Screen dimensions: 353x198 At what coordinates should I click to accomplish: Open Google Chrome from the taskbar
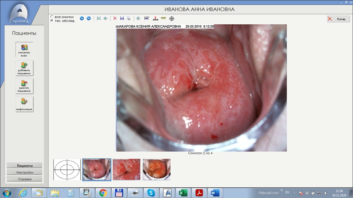coord(103,192)
